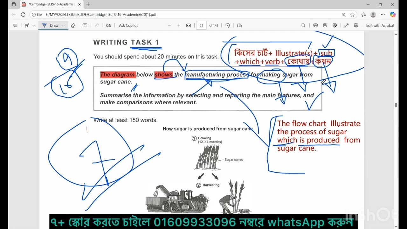This screenshot has width=407, height=229.
Task: Click the vertical scrollbar thumb
Action: click(x=396, y=105)
